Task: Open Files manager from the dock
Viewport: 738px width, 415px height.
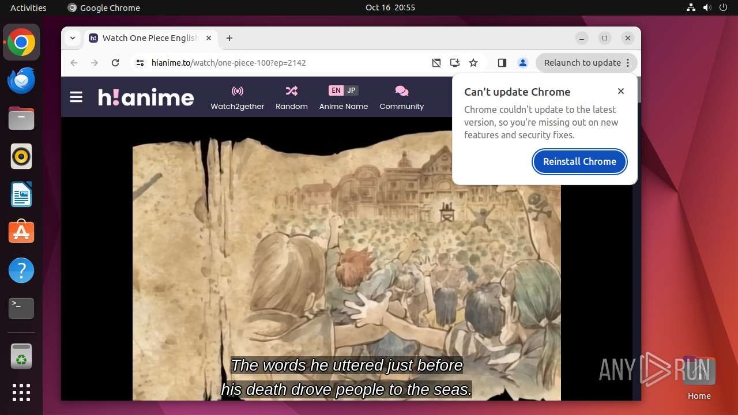Action: pos(21,118)
